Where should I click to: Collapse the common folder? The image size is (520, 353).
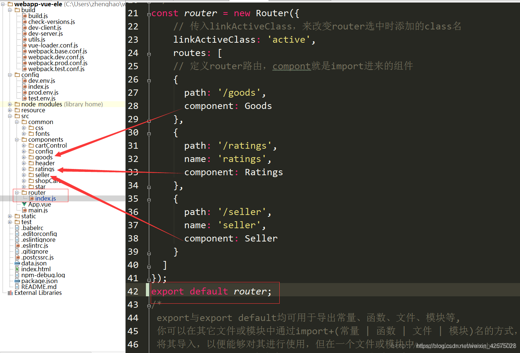(x=17, y=122)
